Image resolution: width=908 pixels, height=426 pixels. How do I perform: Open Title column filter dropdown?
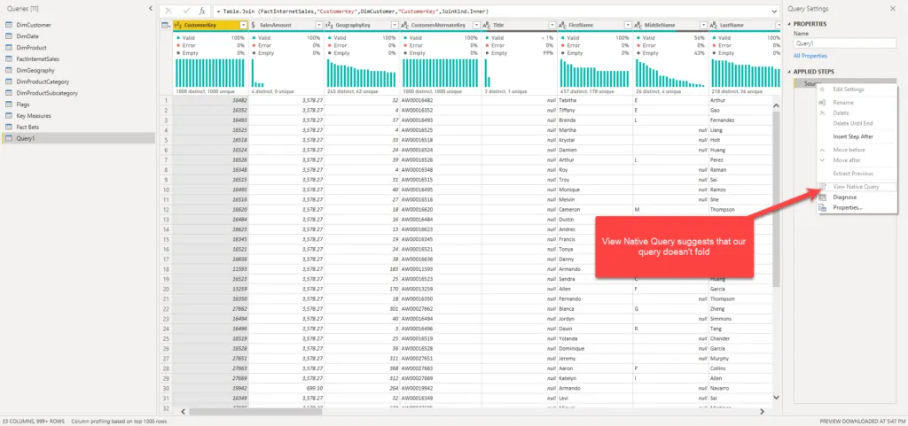(552, 26)
